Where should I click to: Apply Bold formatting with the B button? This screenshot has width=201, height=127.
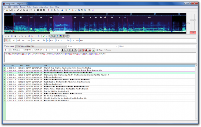[x=62, y=50]
